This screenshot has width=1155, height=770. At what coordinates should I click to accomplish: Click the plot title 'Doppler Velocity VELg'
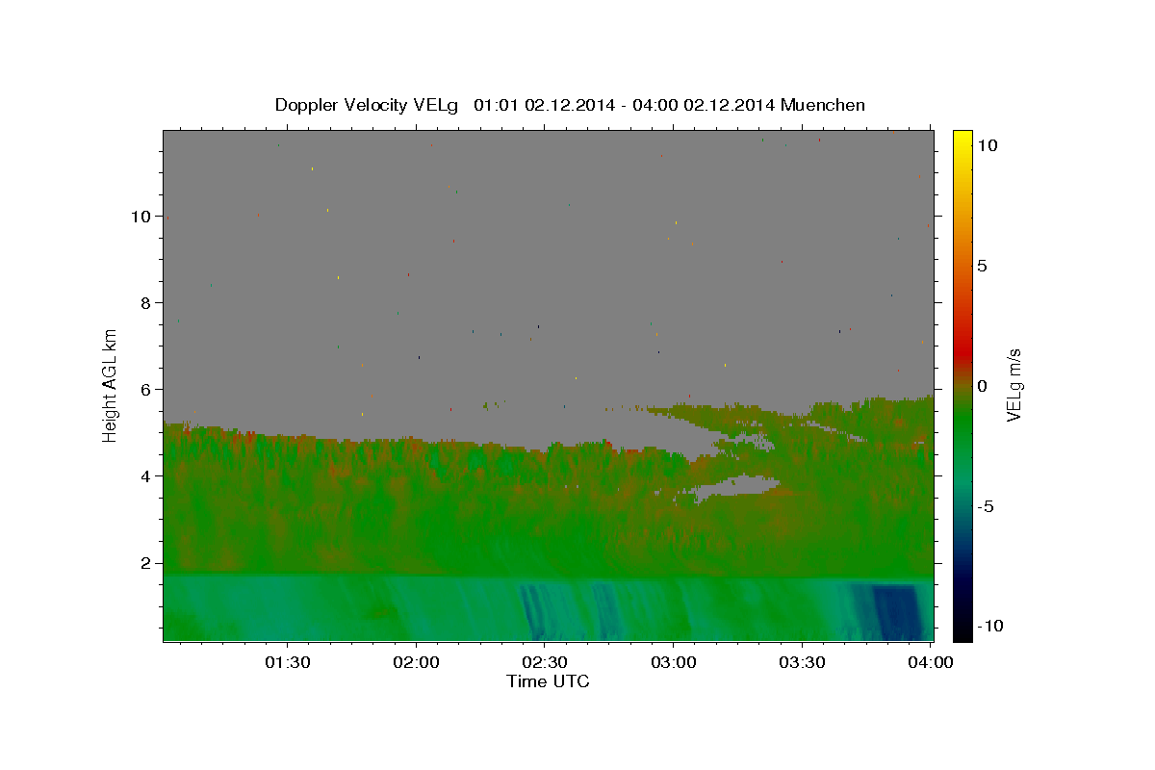click(x=369, y=105)
